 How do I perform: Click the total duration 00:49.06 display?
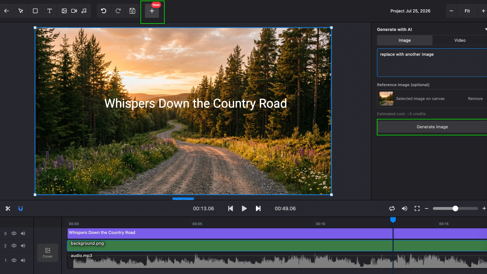coord(285,209)
